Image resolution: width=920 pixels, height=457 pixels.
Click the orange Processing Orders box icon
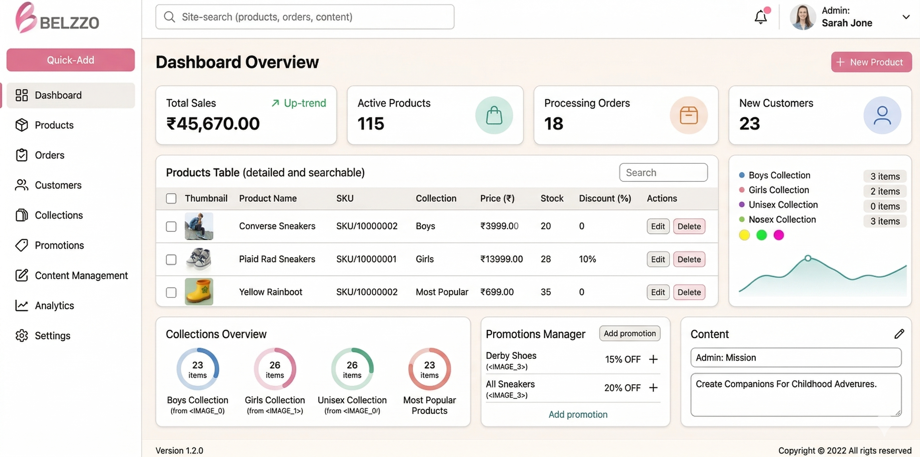[689, 115]
